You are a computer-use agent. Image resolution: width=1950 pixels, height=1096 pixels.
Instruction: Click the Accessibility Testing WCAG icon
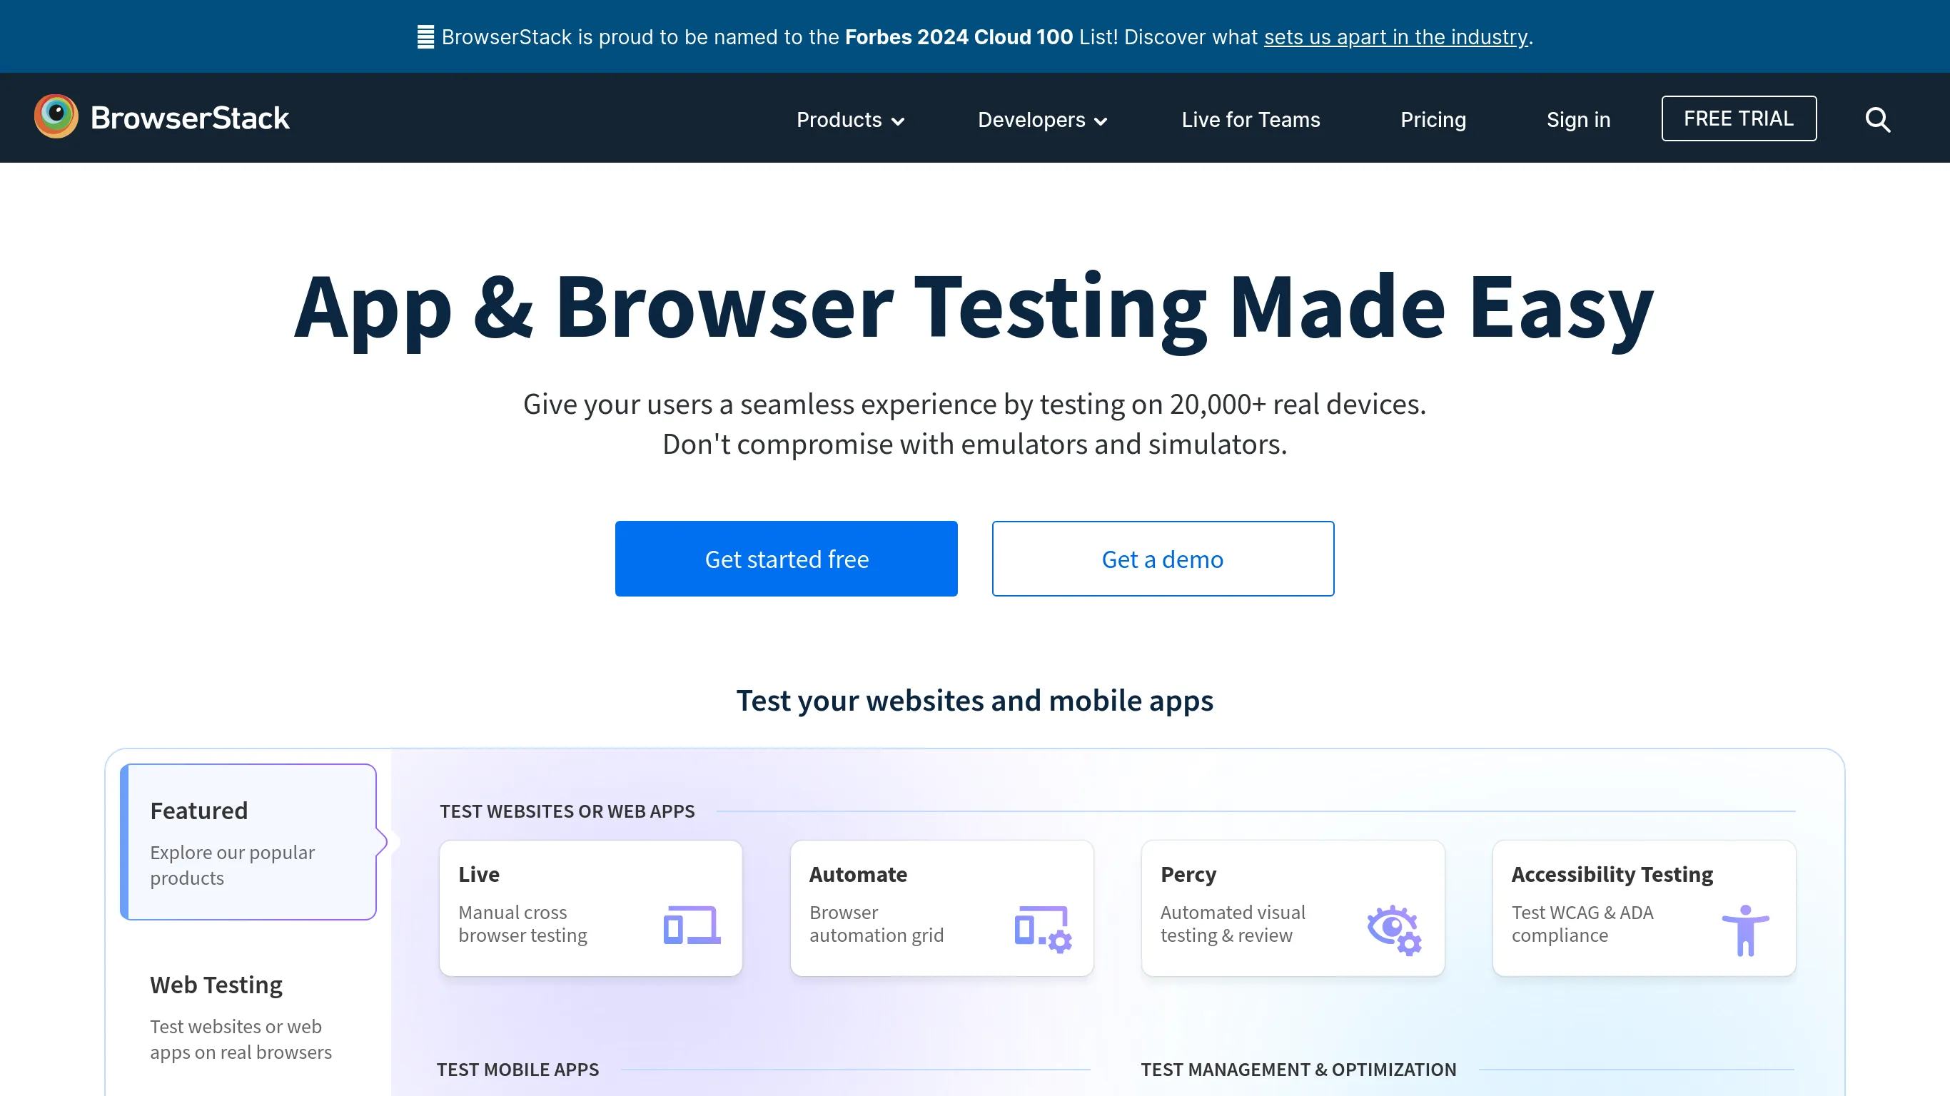[x=1745, y=925]
